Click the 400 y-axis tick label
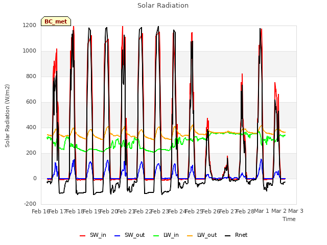 (31, 127)
